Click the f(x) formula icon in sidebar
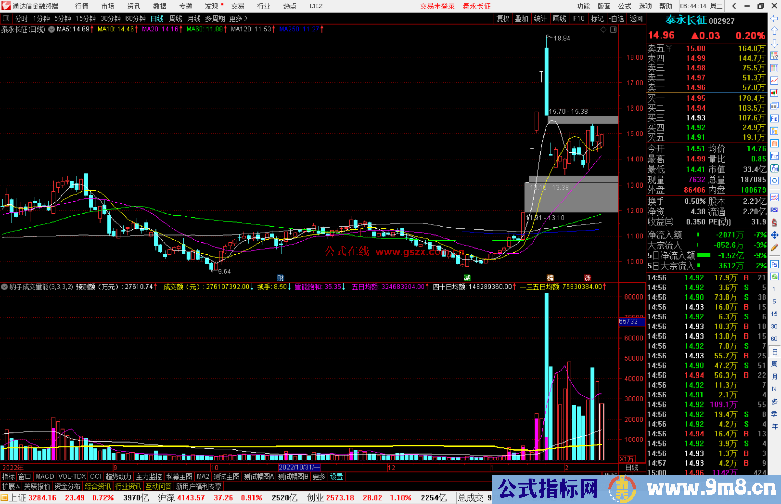The height and width of the screenshot is (504, 781). tap(774, 168)
